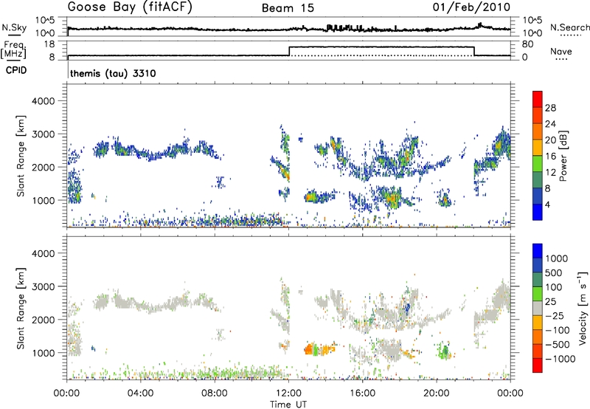590x409 pixels.
Task: Pick the gray segment of the velocity colorbar
Action: point(538,308)
